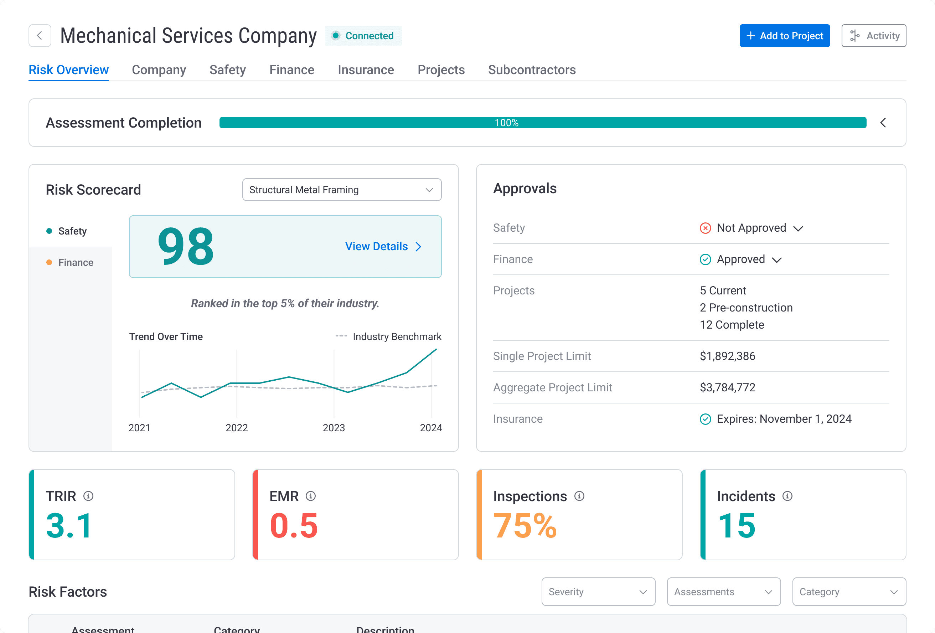Click the TRIR info icon
The image size is (935, 633).
pyautogui.click(x=88, y=496)
